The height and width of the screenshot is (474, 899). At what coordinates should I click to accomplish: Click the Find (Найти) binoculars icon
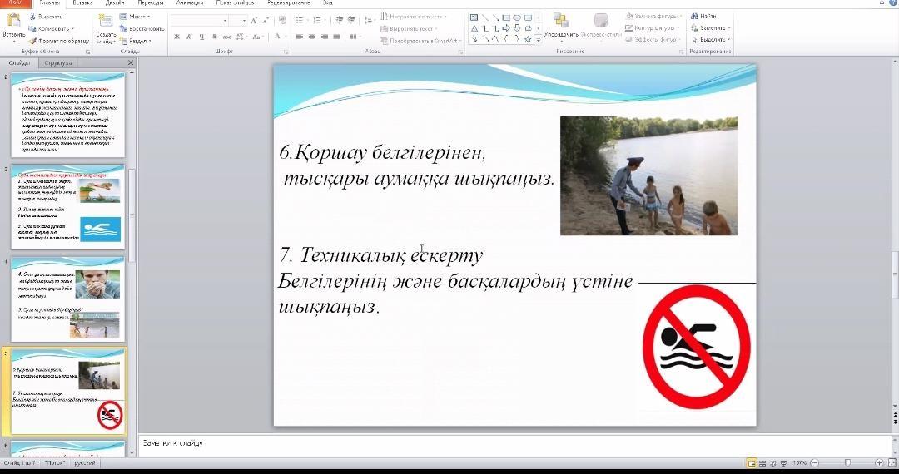tap(693, 16)
